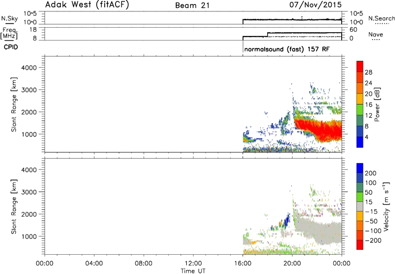This screenshot has width=395, height=274.
Task: Click the 'N.Sky' legend label
Action: [x=9, y=18]
